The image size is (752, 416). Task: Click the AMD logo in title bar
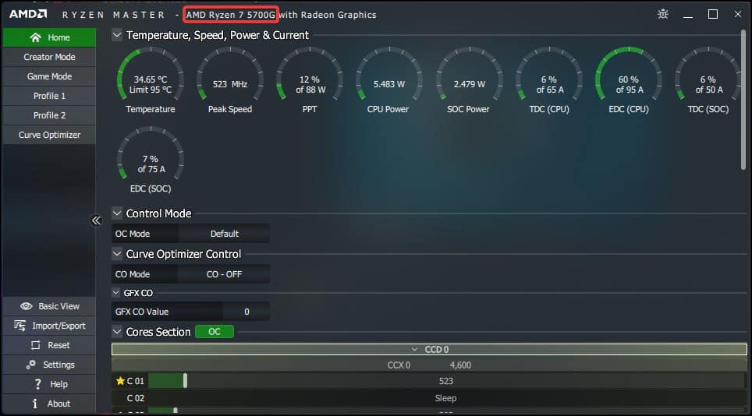(28, 14)
